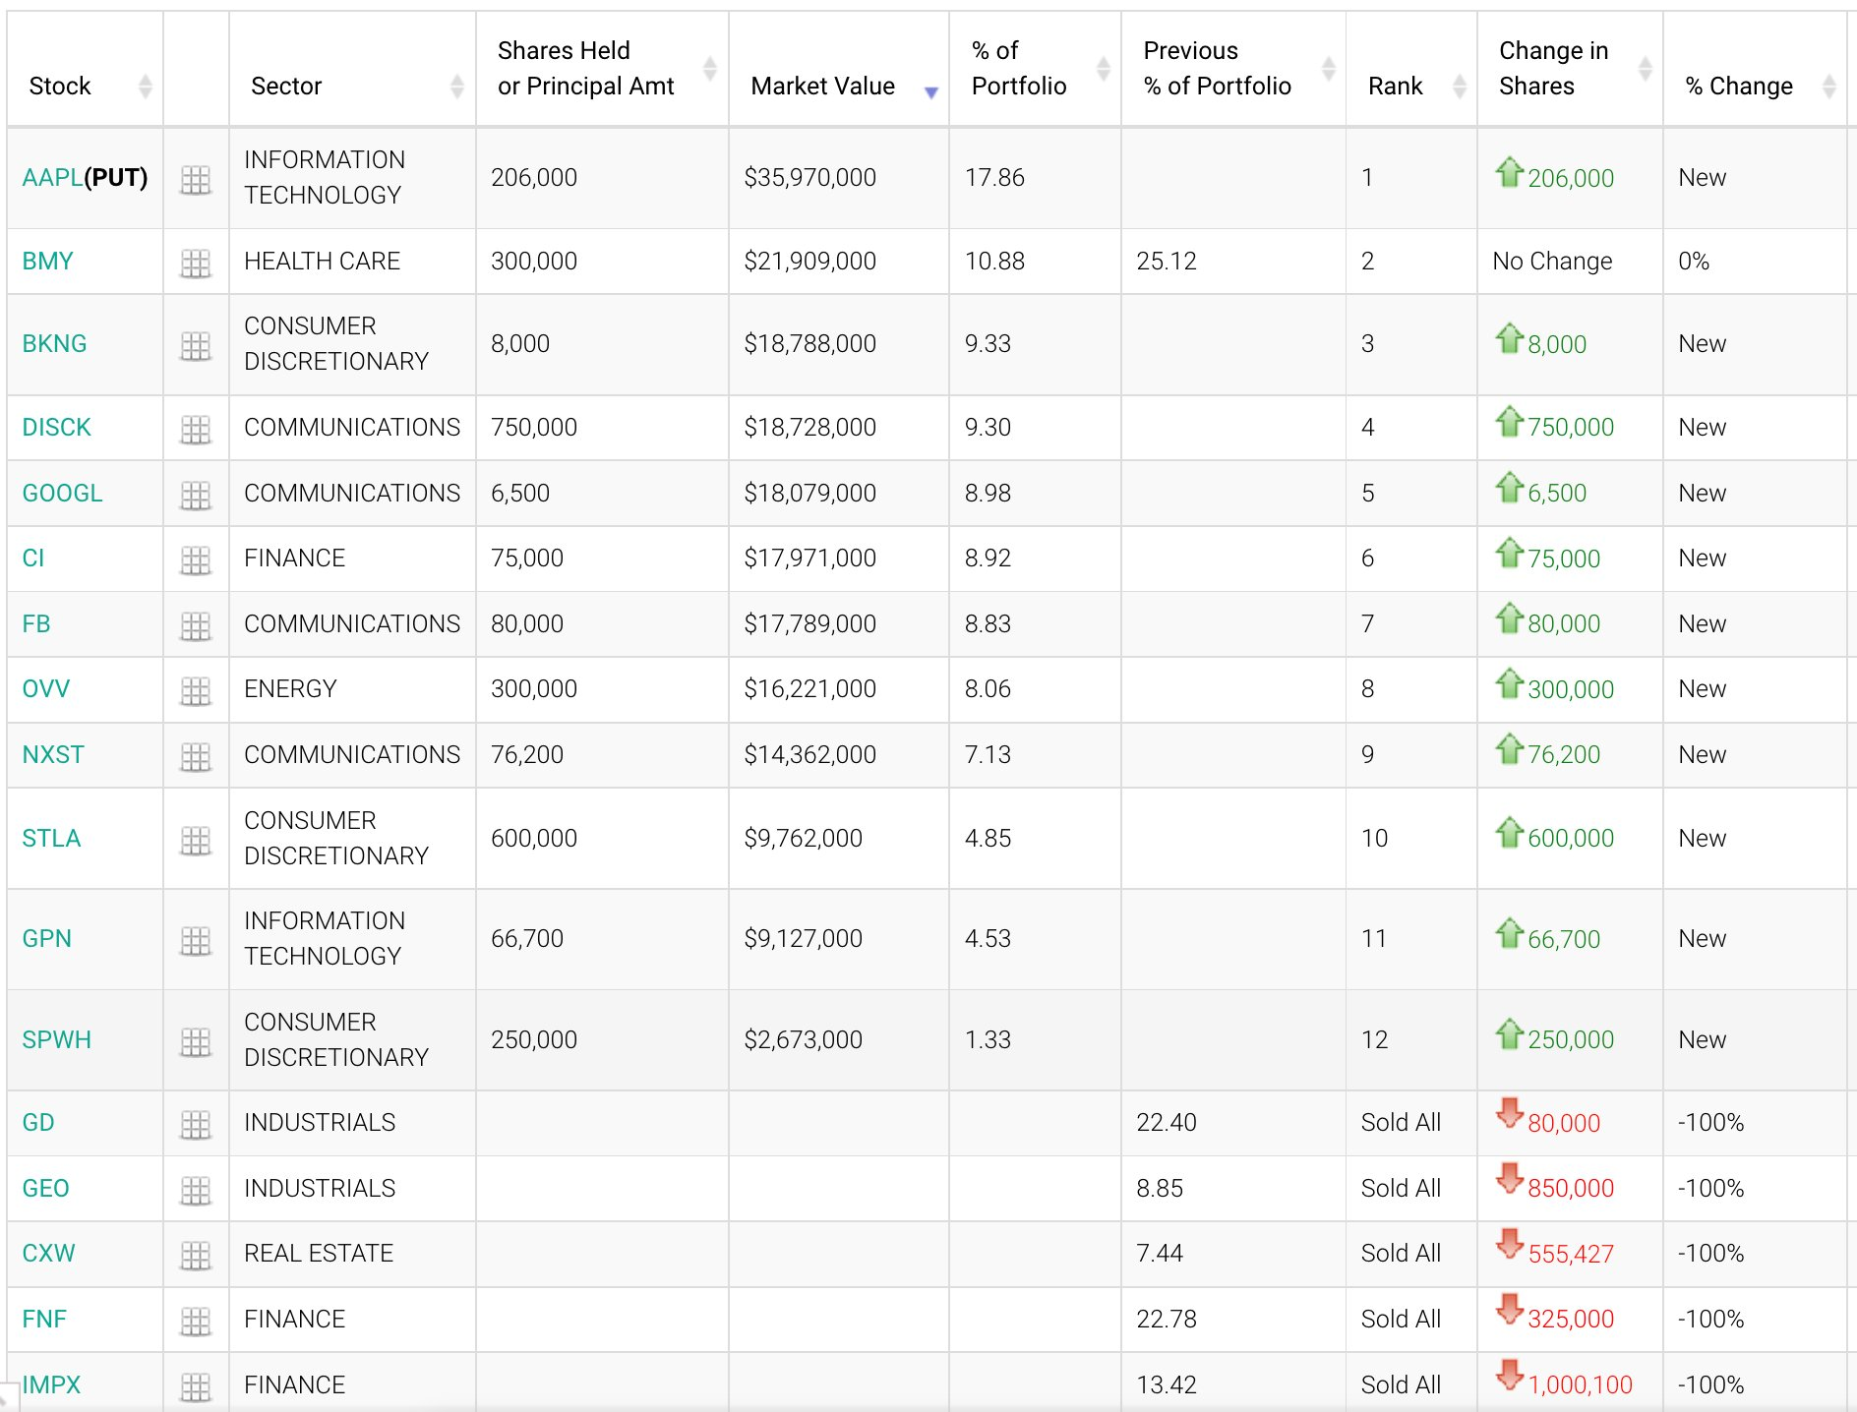The height and width of the screenshot is (1412, 1857).
Task: Open the grid icon in the BKNG row
Action: [196, 345]
